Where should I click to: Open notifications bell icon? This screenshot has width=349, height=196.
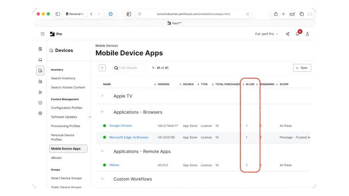point(297,34)
